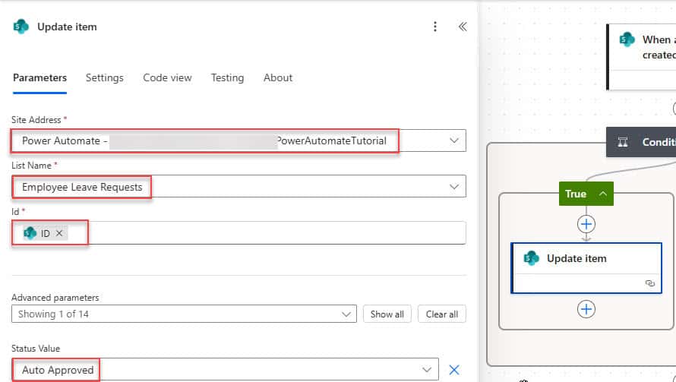
Task: Click the Employee Leave Requests value
Action: pyautogui.click(x=82, y=187)
